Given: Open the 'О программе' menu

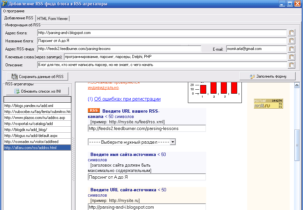Looking at the screenshot, I should tap(14, 11).
